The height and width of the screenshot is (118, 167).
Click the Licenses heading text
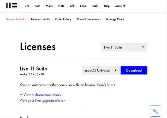(x=38, y=46)
